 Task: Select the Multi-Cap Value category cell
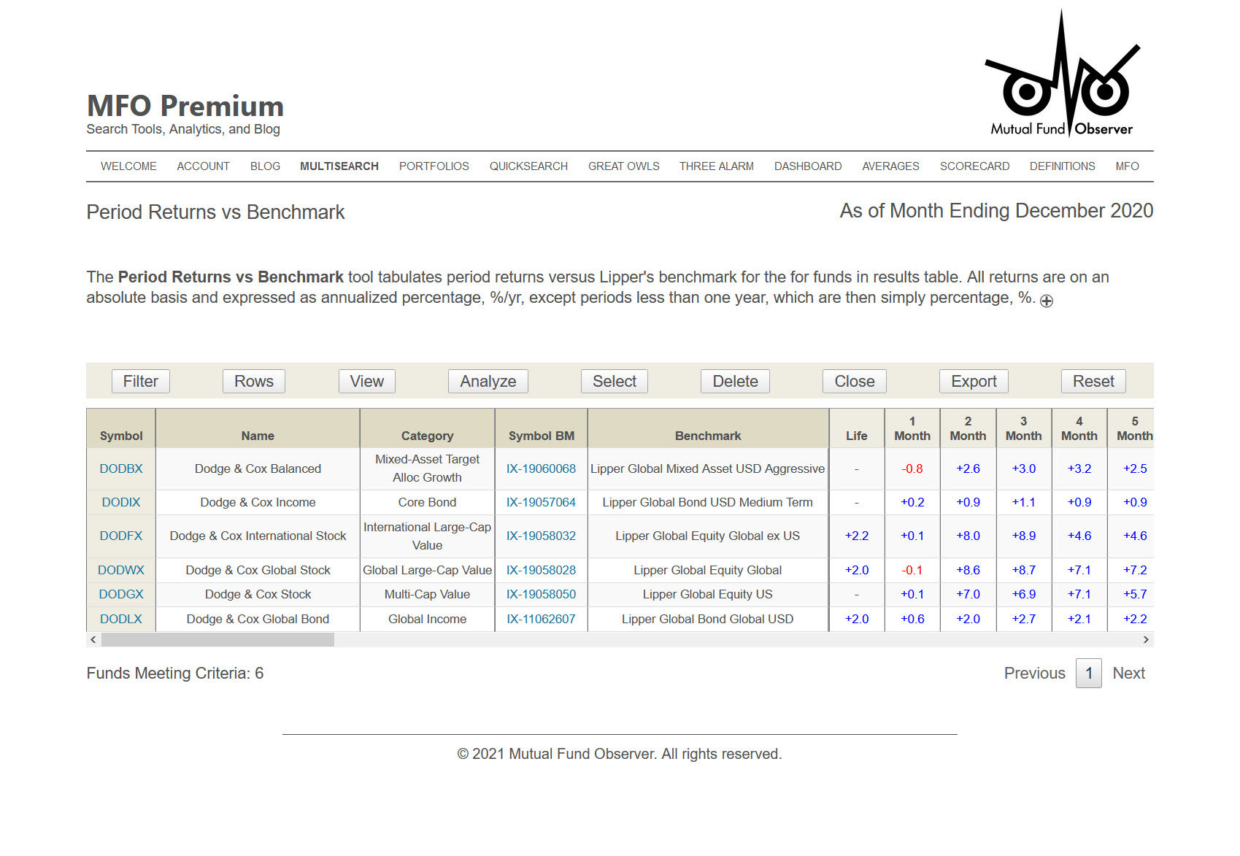pos(428,595)
